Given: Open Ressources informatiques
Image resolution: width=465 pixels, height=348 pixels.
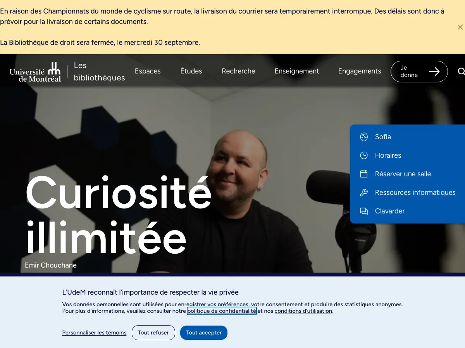Looking at the screenshot, I should click(415, 193).
